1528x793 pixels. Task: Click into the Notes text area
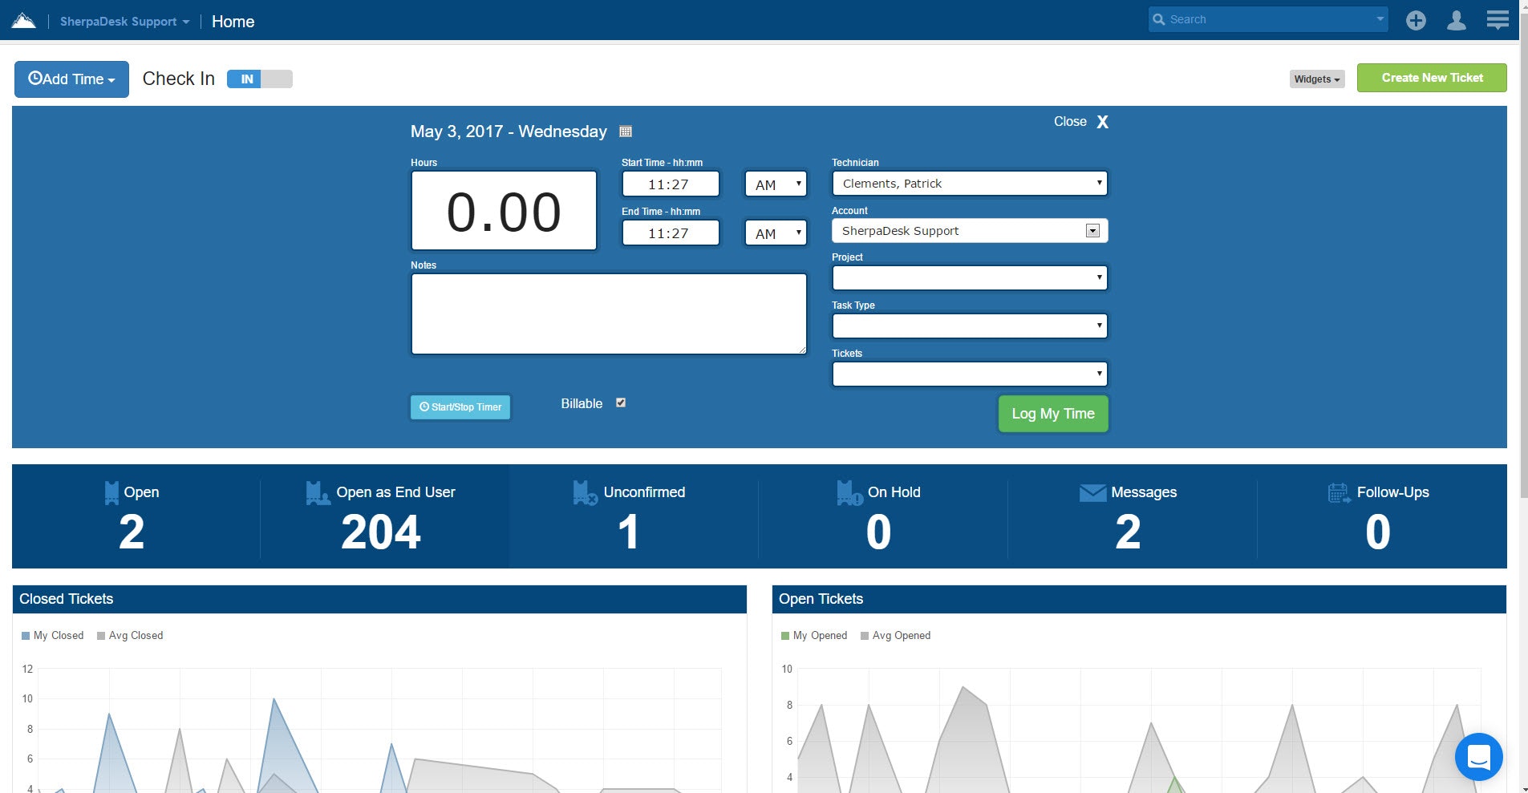609,314
